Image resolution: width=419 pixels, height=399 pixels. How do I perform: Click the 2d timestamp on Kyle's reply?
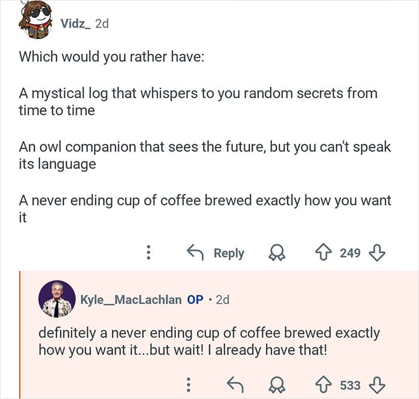click(x=222, y=300)
